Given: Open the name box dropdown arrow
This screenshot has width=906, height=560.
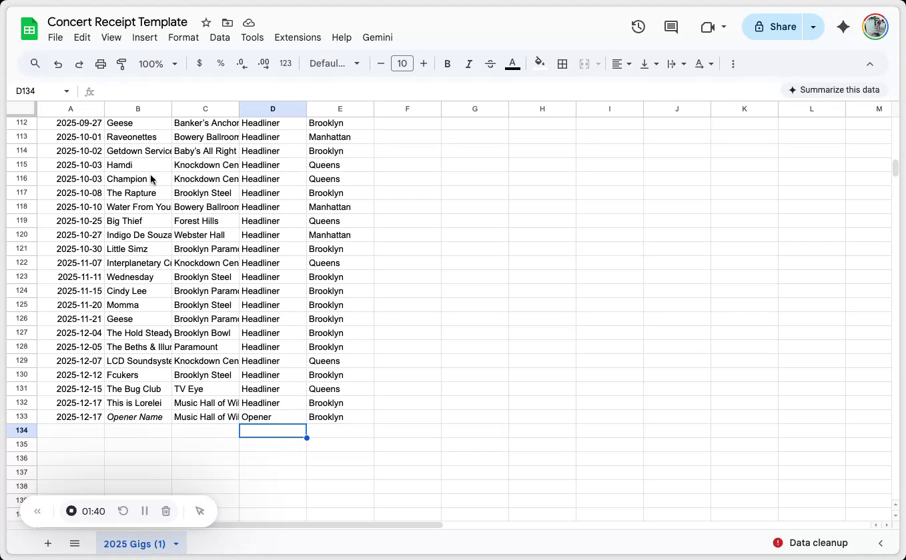Looking at the screenshot, I should 67,91.
